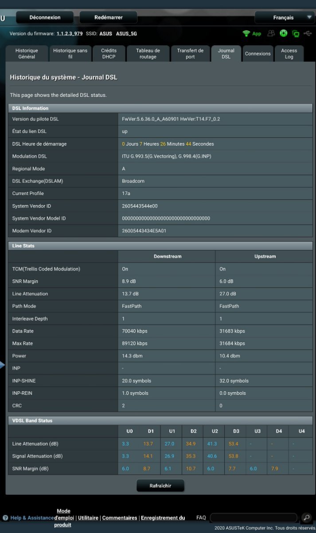Viewport: 316px width, 533px height.
Task: Click the Help & Assistance question icon
Action: point(5,518)
